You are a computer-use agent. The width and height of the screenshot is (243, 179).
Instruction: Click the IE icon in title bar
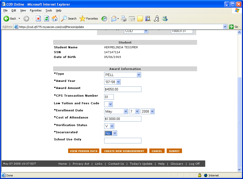(x=3, y=4)
